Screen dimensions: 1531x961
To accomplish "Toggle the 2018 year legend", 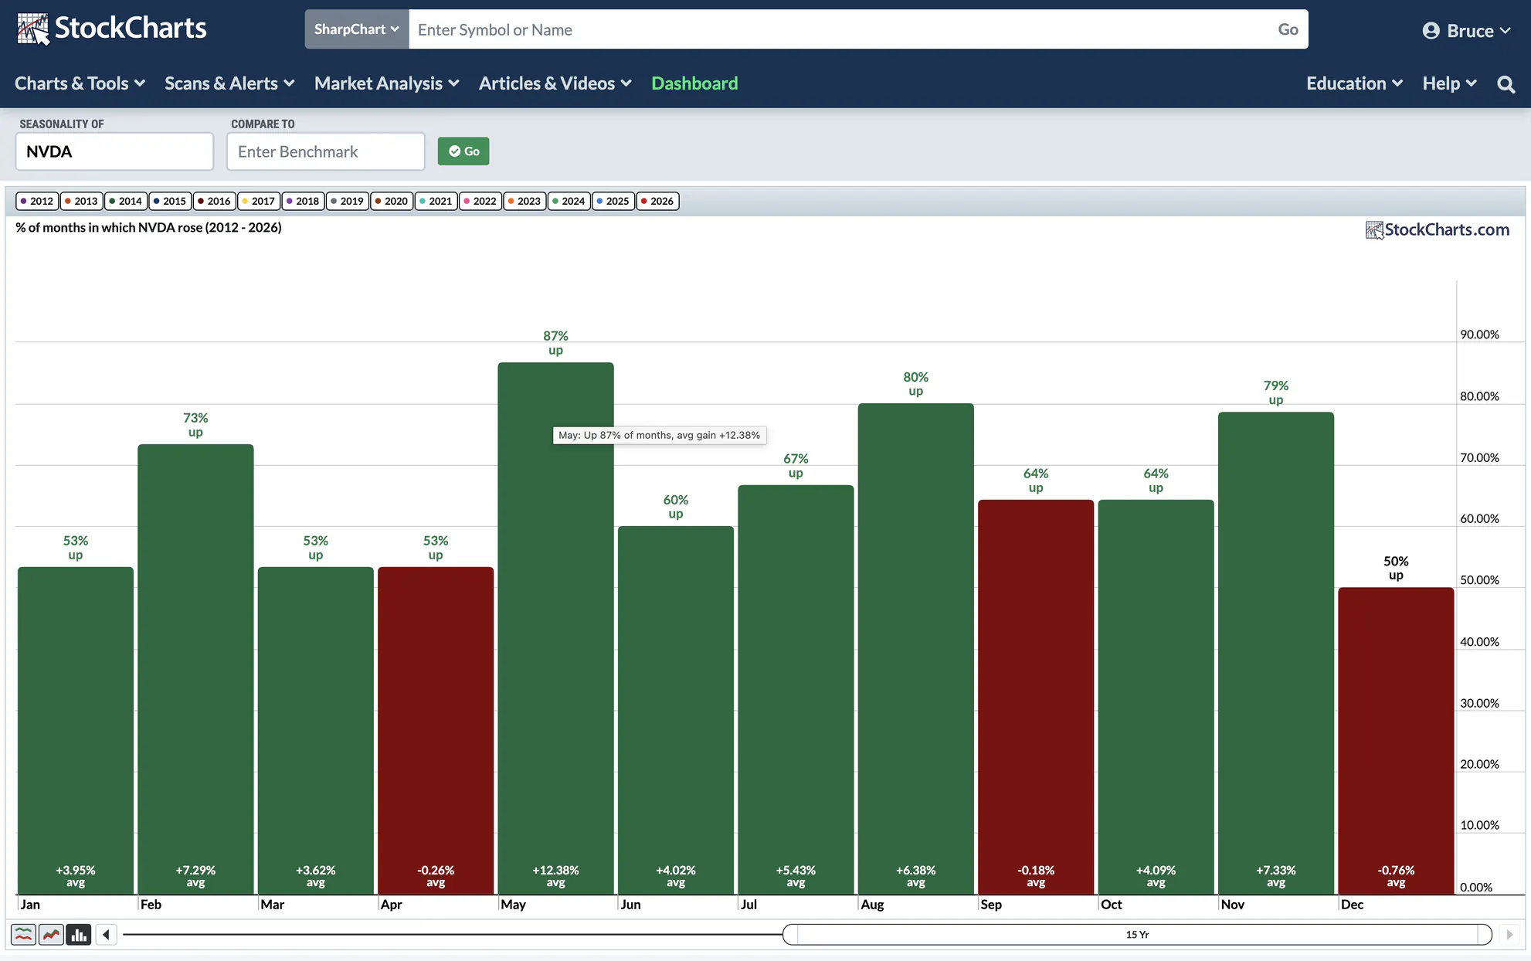I will point(302,201).
